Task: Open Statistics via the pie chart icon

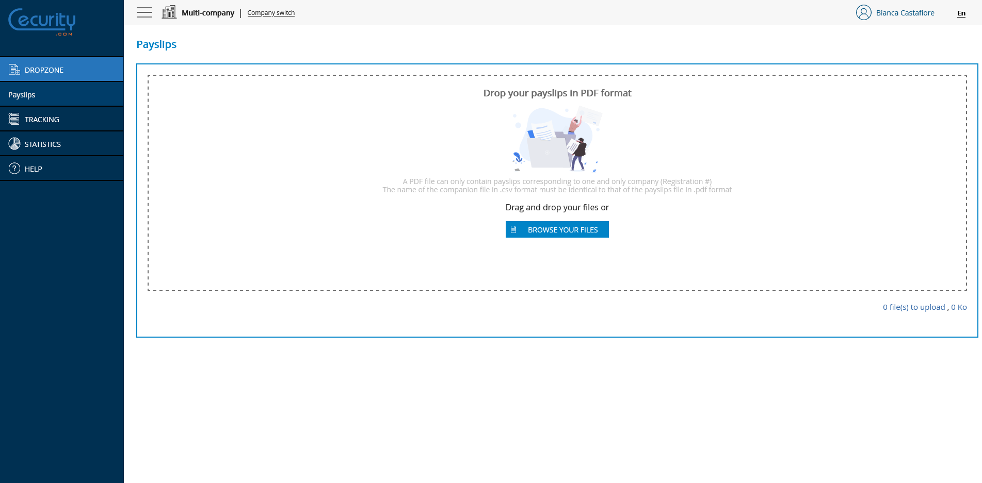Action: pyautogui.click(x=13, y=143)
